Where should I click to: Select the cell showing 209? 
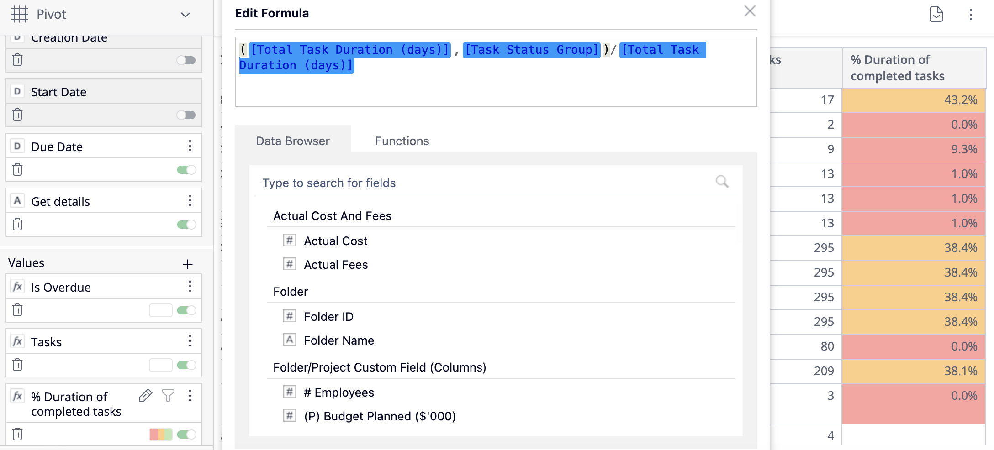tap(806, 371)
